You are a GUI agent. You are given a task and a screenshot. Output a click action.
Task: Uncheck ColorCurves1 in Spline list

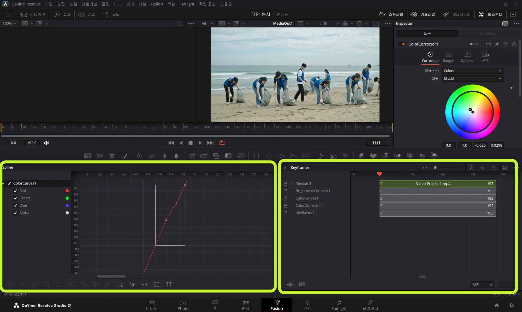point(9,183)
